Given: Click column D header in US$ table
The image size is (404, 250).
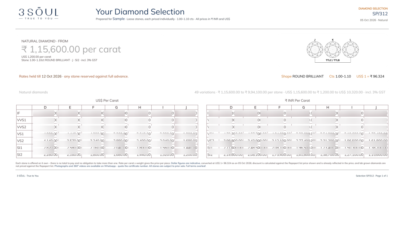Looking at the screenshot, I should click(45, 107).
